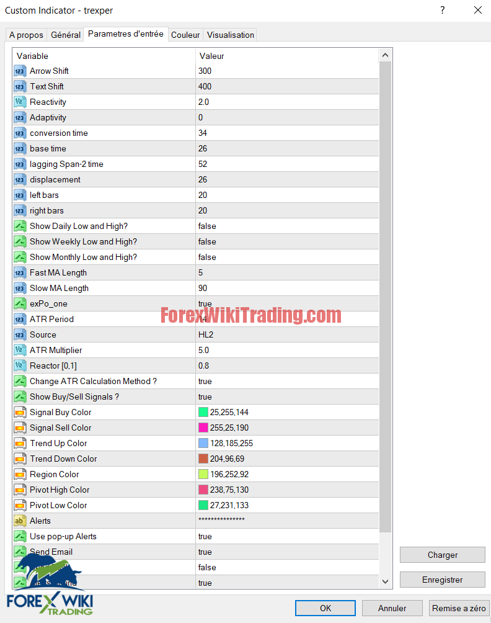The height and width of the screenshot is (623, 491).
Task: Click the icon beside Fast MA Length
Action: 20,272
